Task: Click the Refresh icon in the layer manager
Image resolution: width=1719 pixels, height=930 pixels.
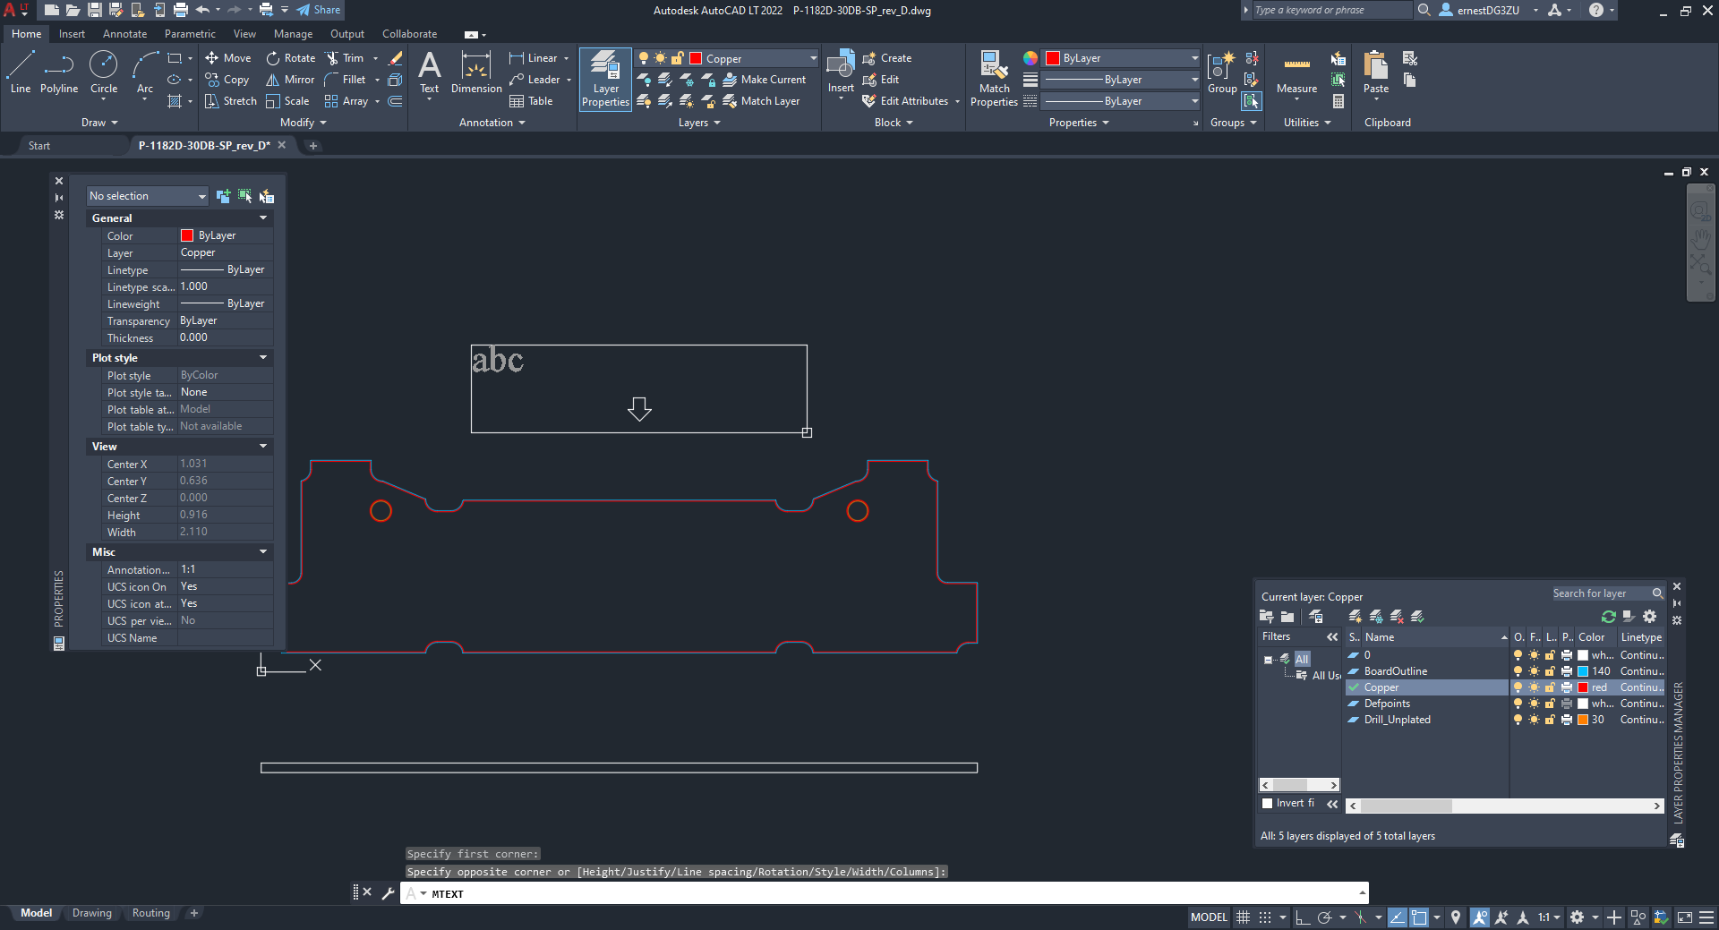Action: (x=1609, y=617)
